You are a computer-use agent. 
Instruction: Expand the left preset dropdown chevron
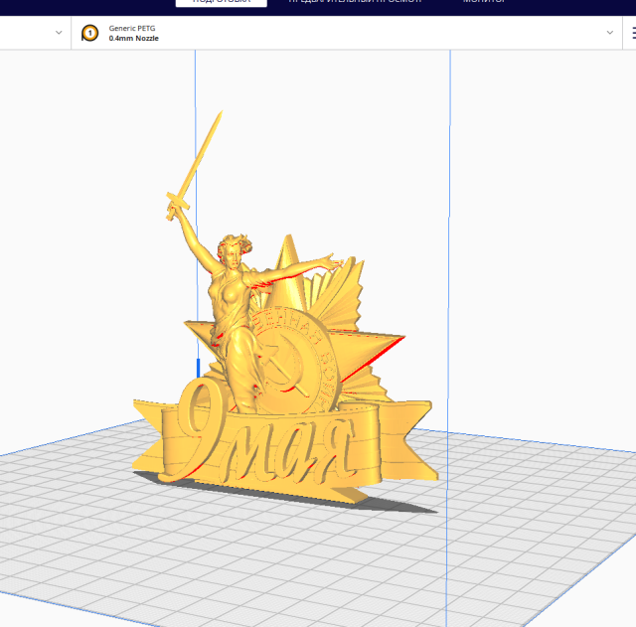pos(59,33)
